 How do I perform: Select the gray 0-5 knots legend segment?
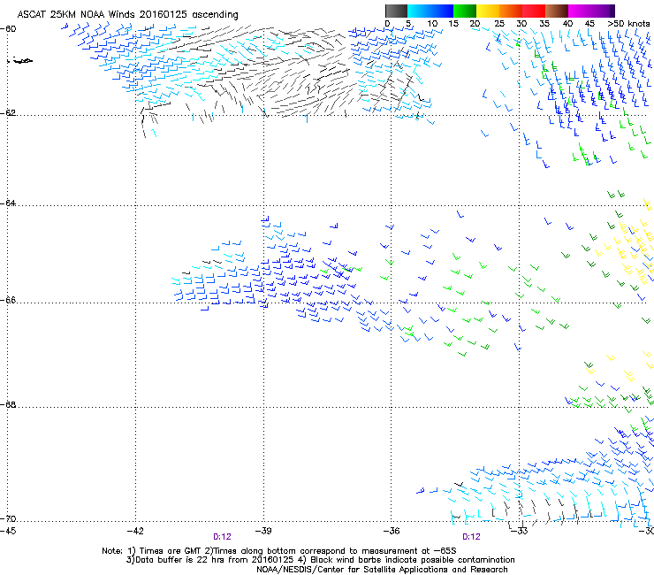coord(396,11)
